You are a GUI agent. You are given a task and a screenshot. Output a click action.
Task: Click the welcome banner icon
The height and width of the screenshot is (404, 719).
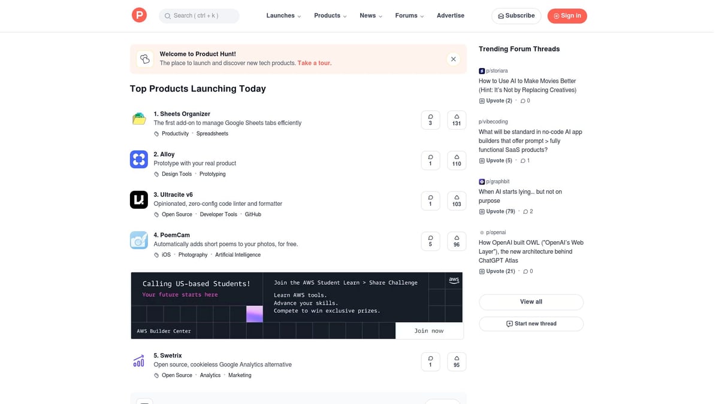pos(144,59)
